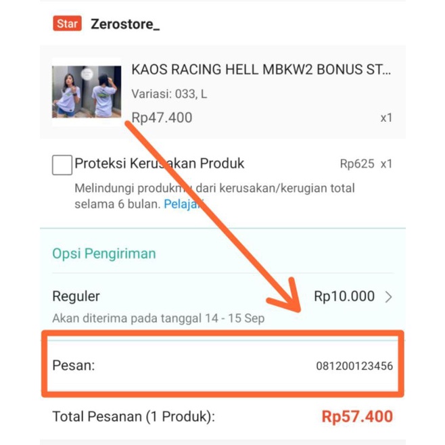Viewport: 445px width, 445px height.
Task: Click the product price Rp47.400
Action: pos(162,118)
